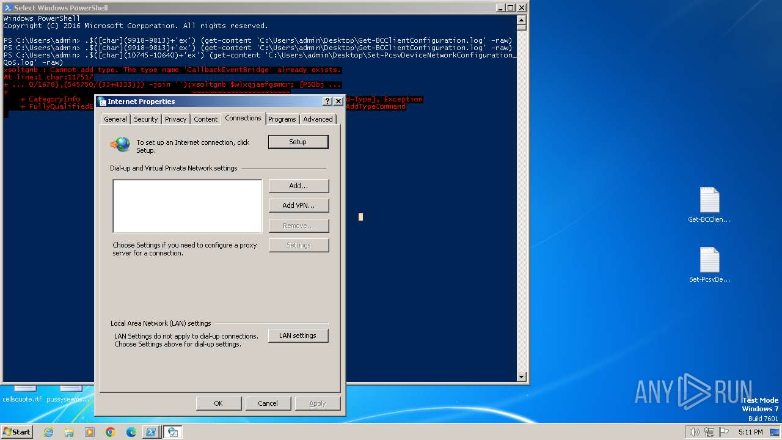782x440 pixels.
Task: Click the globe connection icon beside Setup text
Action: (x=120, y=144)
